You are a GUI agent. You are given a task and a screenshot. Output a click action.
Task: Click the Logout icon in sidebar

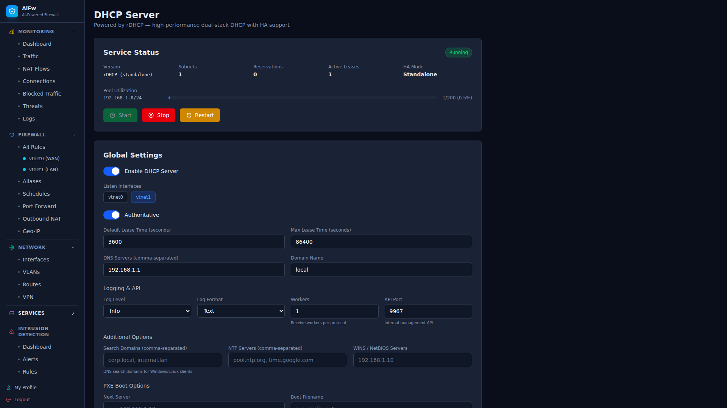(x=9, y=400)
